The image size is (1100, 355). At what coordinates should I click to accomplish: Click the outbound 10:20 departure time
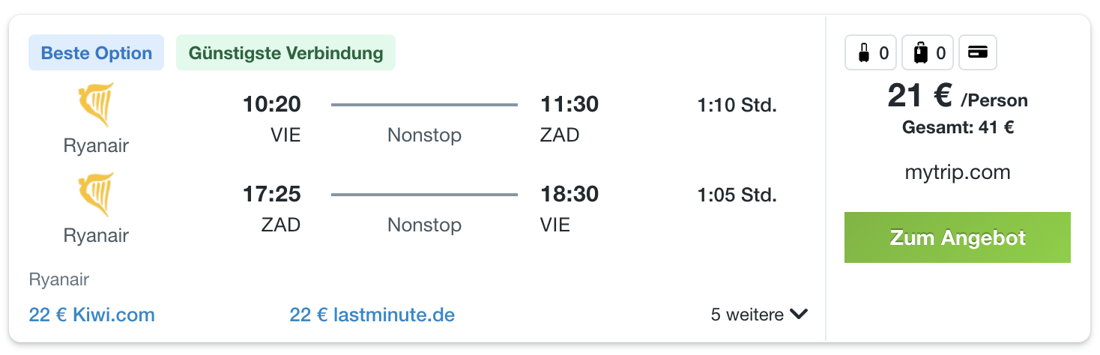click(x=271, y=104)
